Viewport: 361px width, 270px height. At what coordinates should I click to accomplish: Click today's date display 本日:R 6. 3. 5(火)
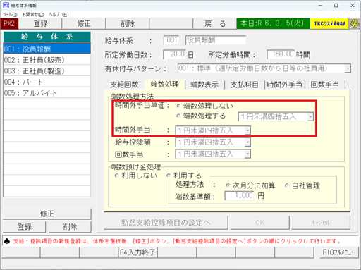[x=273, y=24]
